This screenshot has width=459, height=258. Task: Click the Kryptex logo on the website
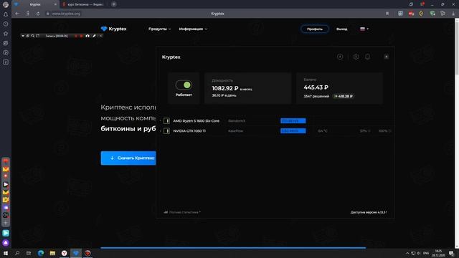tap(113, 29)
